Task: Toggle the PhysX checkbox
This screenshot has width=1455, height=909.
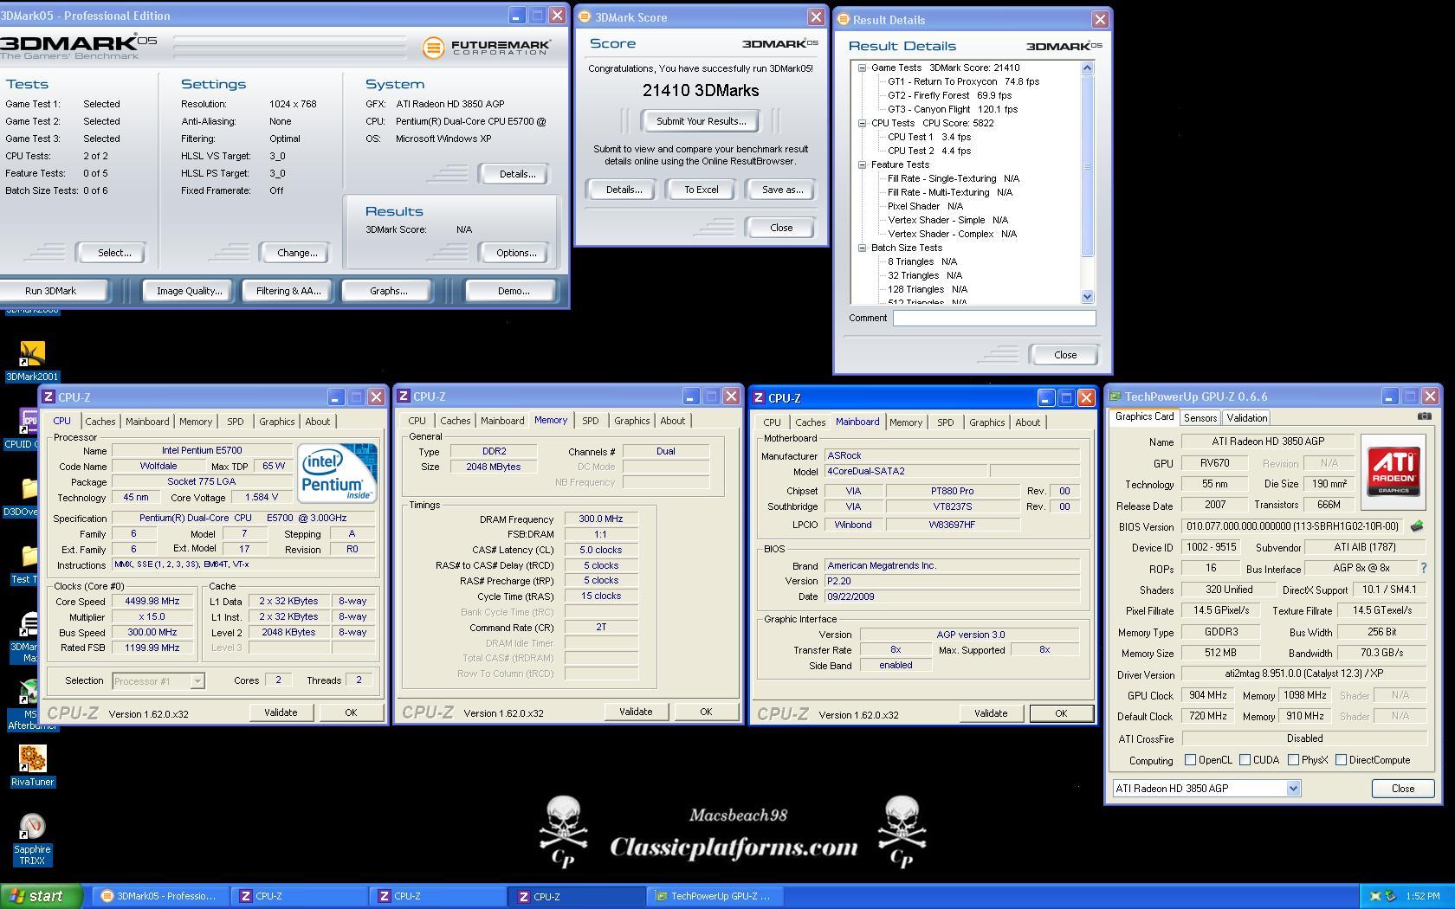Action: [x=1293, y=760]
